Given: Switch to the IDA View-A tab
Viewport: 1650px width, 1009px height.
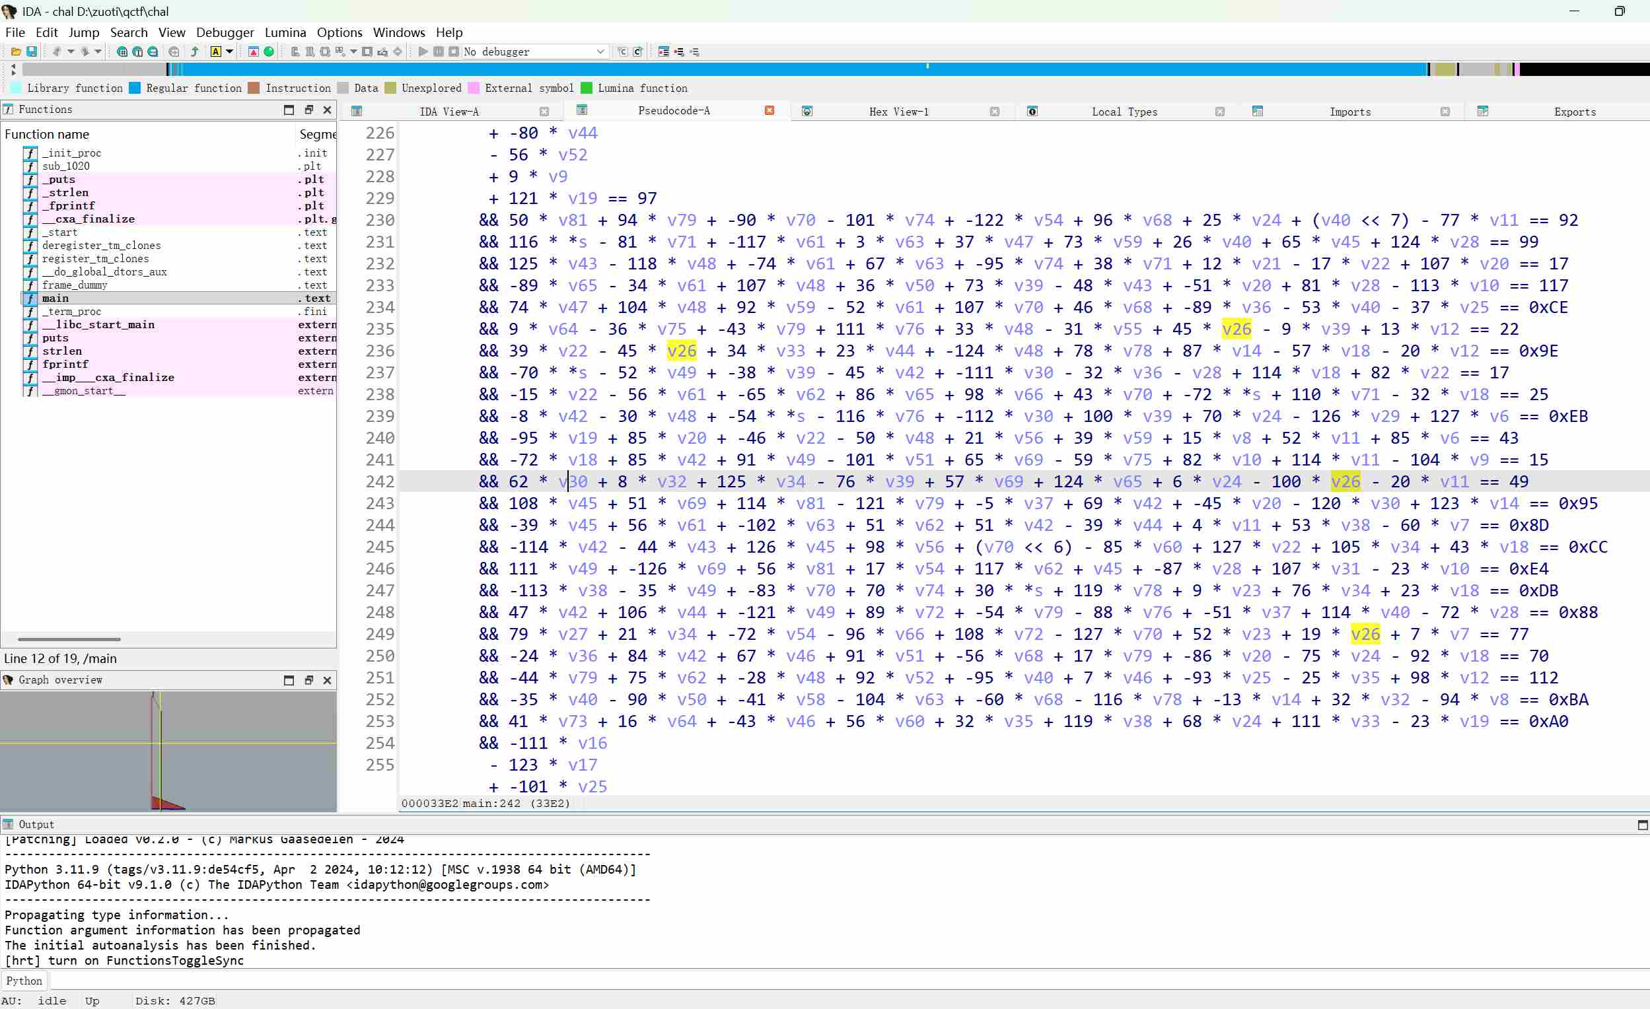Looking at the screenshot, I should [448, 111].
